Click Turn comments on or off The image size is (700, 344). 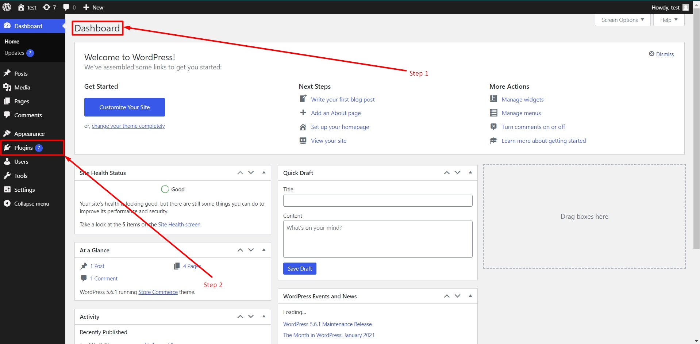click(x=533, y=127)
